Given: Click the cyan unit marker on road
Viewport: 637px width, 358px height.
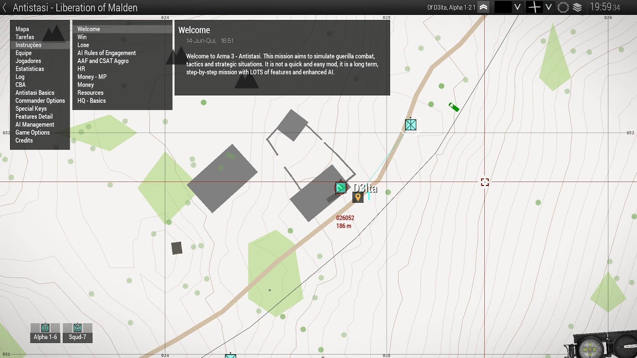Looking at the screenshot, I should (411, 125).
